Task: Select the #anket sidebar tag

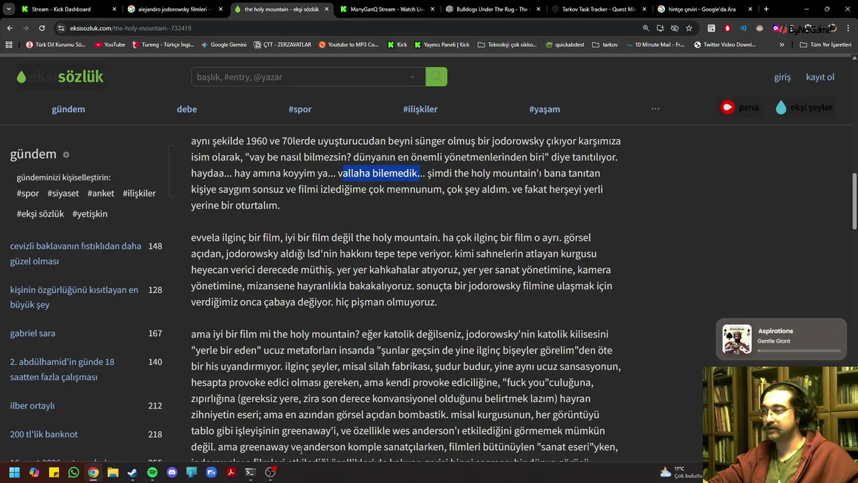Action: (101, 193)
